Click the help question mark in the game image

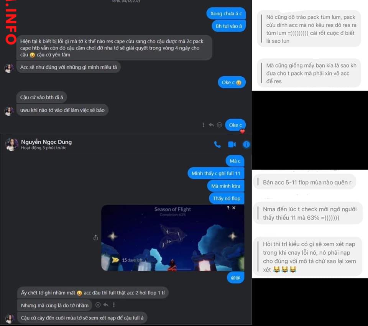[228, 207]
